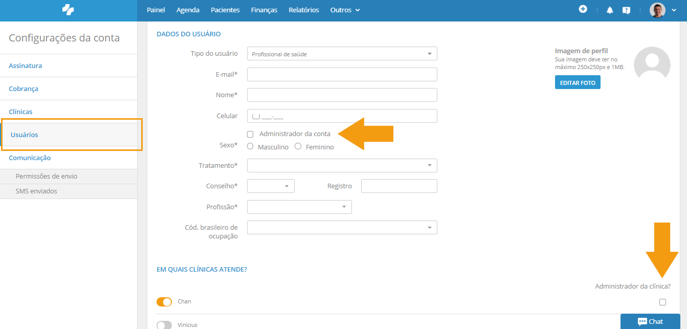Open the Conselho dropdown
The width and height of the screenshot is (687, 329).
(271, 186)
